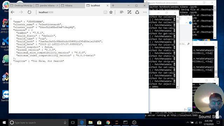Open Task View from taskbar

pos(73,122)
